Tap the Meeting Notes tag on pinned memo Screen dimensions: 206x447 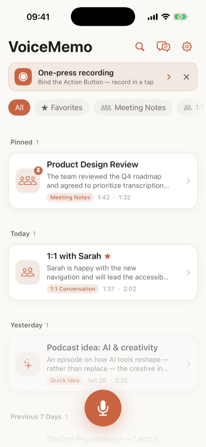[x=70, y=197]
